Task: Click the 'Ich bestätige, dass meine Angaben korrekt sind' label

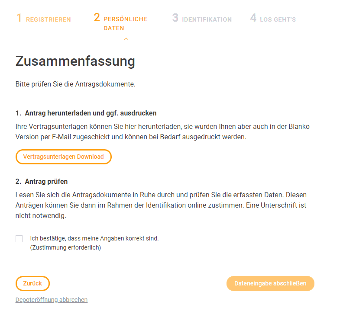Action: (94, 238)
